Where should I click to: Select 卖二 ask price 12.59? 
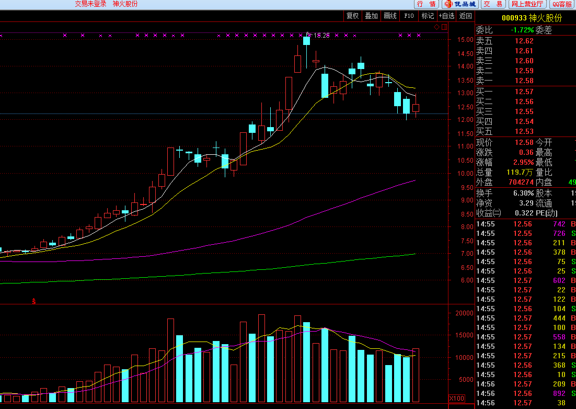524,71
